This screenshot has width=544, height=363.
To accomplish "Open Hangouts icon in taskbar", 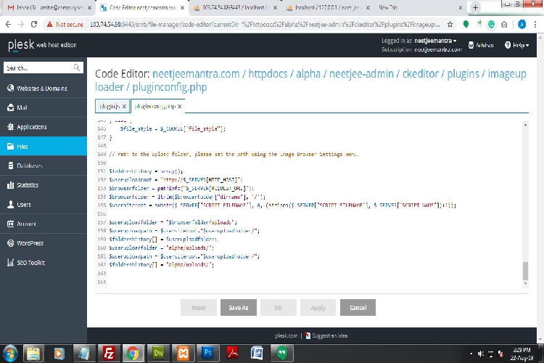I will pos(281,354).
